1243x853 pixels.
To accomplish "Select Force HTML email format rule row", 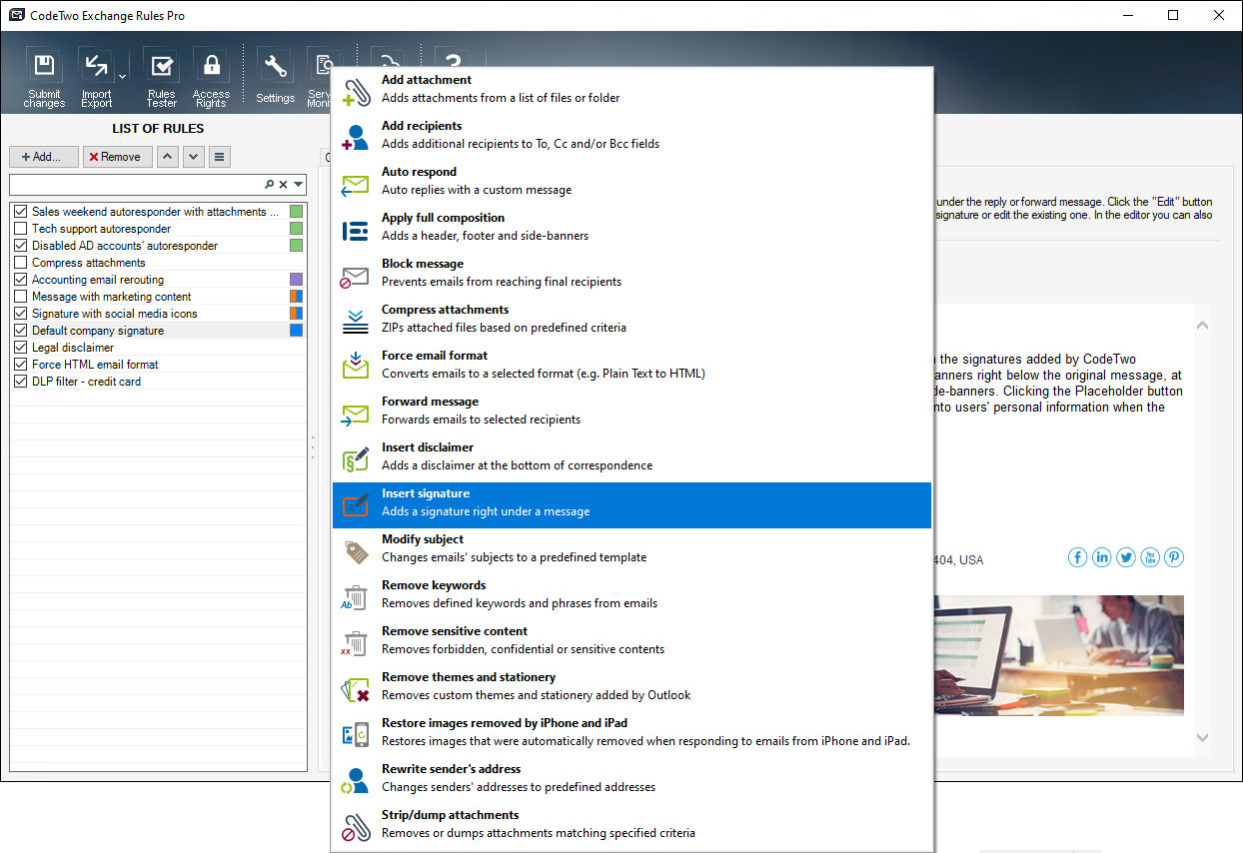I will tap(158, 365).
